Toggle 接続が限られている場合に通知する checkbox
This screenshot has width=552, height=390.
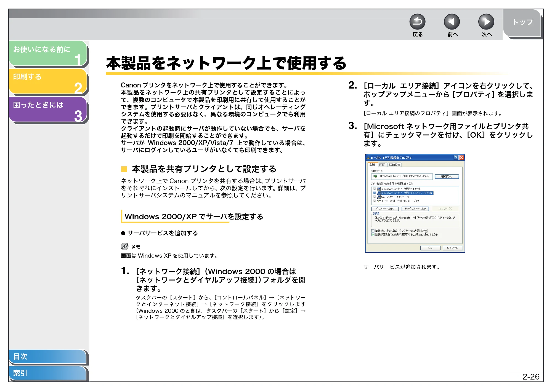pos(373,235)
